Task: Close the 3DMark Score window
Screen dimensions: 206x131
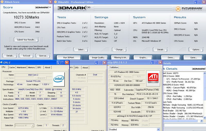Action: pos(50,2)
